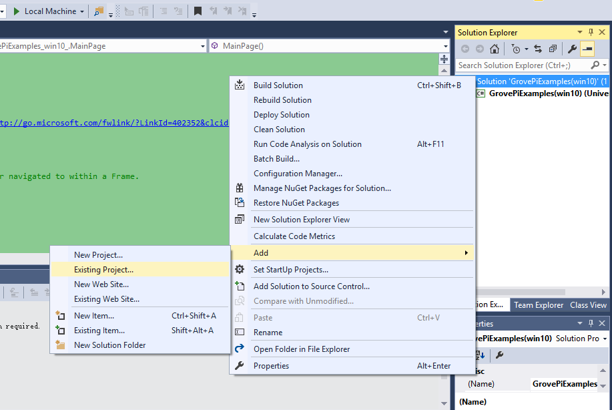Click the green Start debugging arrow
The image size is (612, 410).
tap(17, 11)
